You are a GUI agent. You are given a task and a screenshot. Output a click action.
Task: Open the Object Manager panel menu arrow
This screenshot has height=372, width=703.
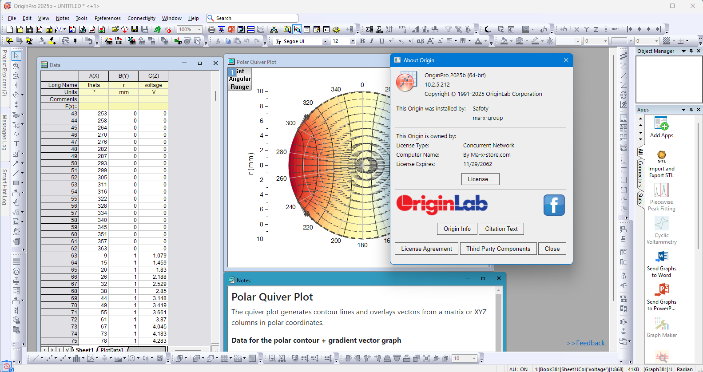pos(683,51)
